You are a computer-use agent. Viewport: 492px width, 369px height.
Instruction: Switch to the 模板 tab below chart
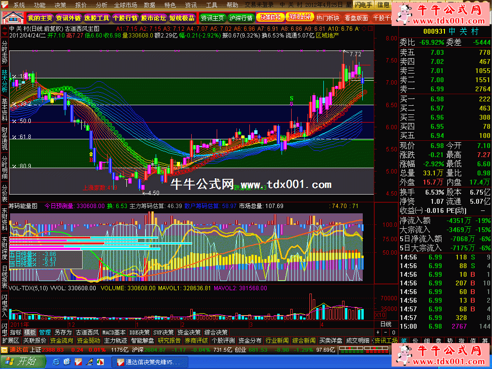(x=30, y=332)
